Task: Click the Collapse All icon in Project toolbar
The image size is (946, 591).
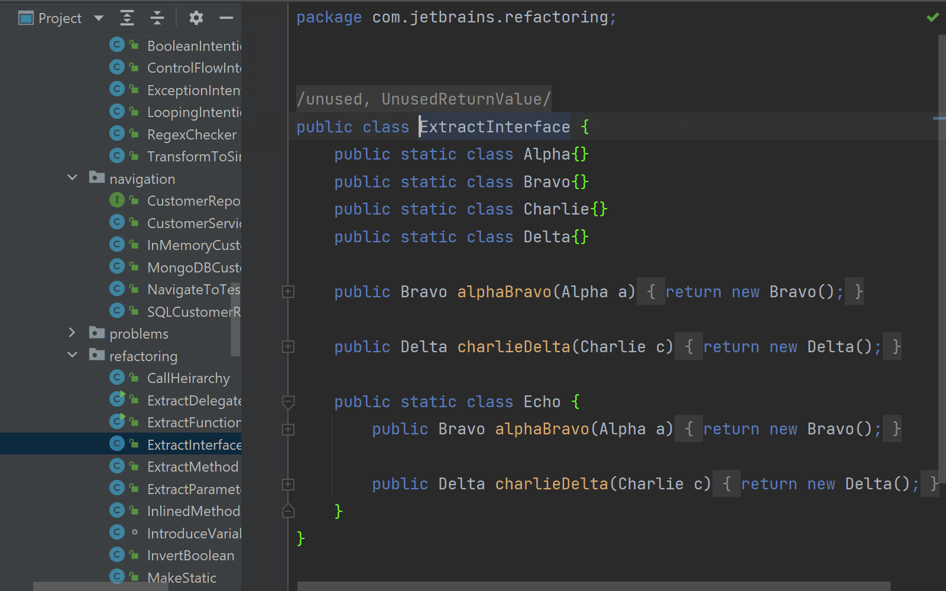Action: [157, 18]
